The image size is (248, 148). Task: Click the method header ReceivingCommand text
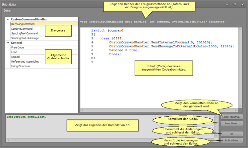point(153,22)
